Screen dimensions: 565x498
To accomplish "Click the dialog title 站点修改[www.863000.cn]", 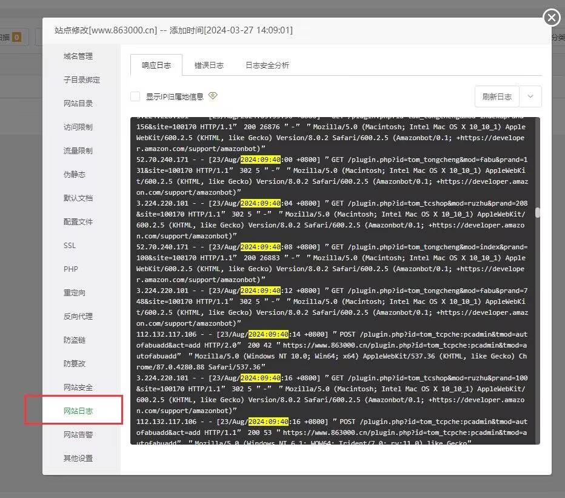I will (x=106, y=30).
